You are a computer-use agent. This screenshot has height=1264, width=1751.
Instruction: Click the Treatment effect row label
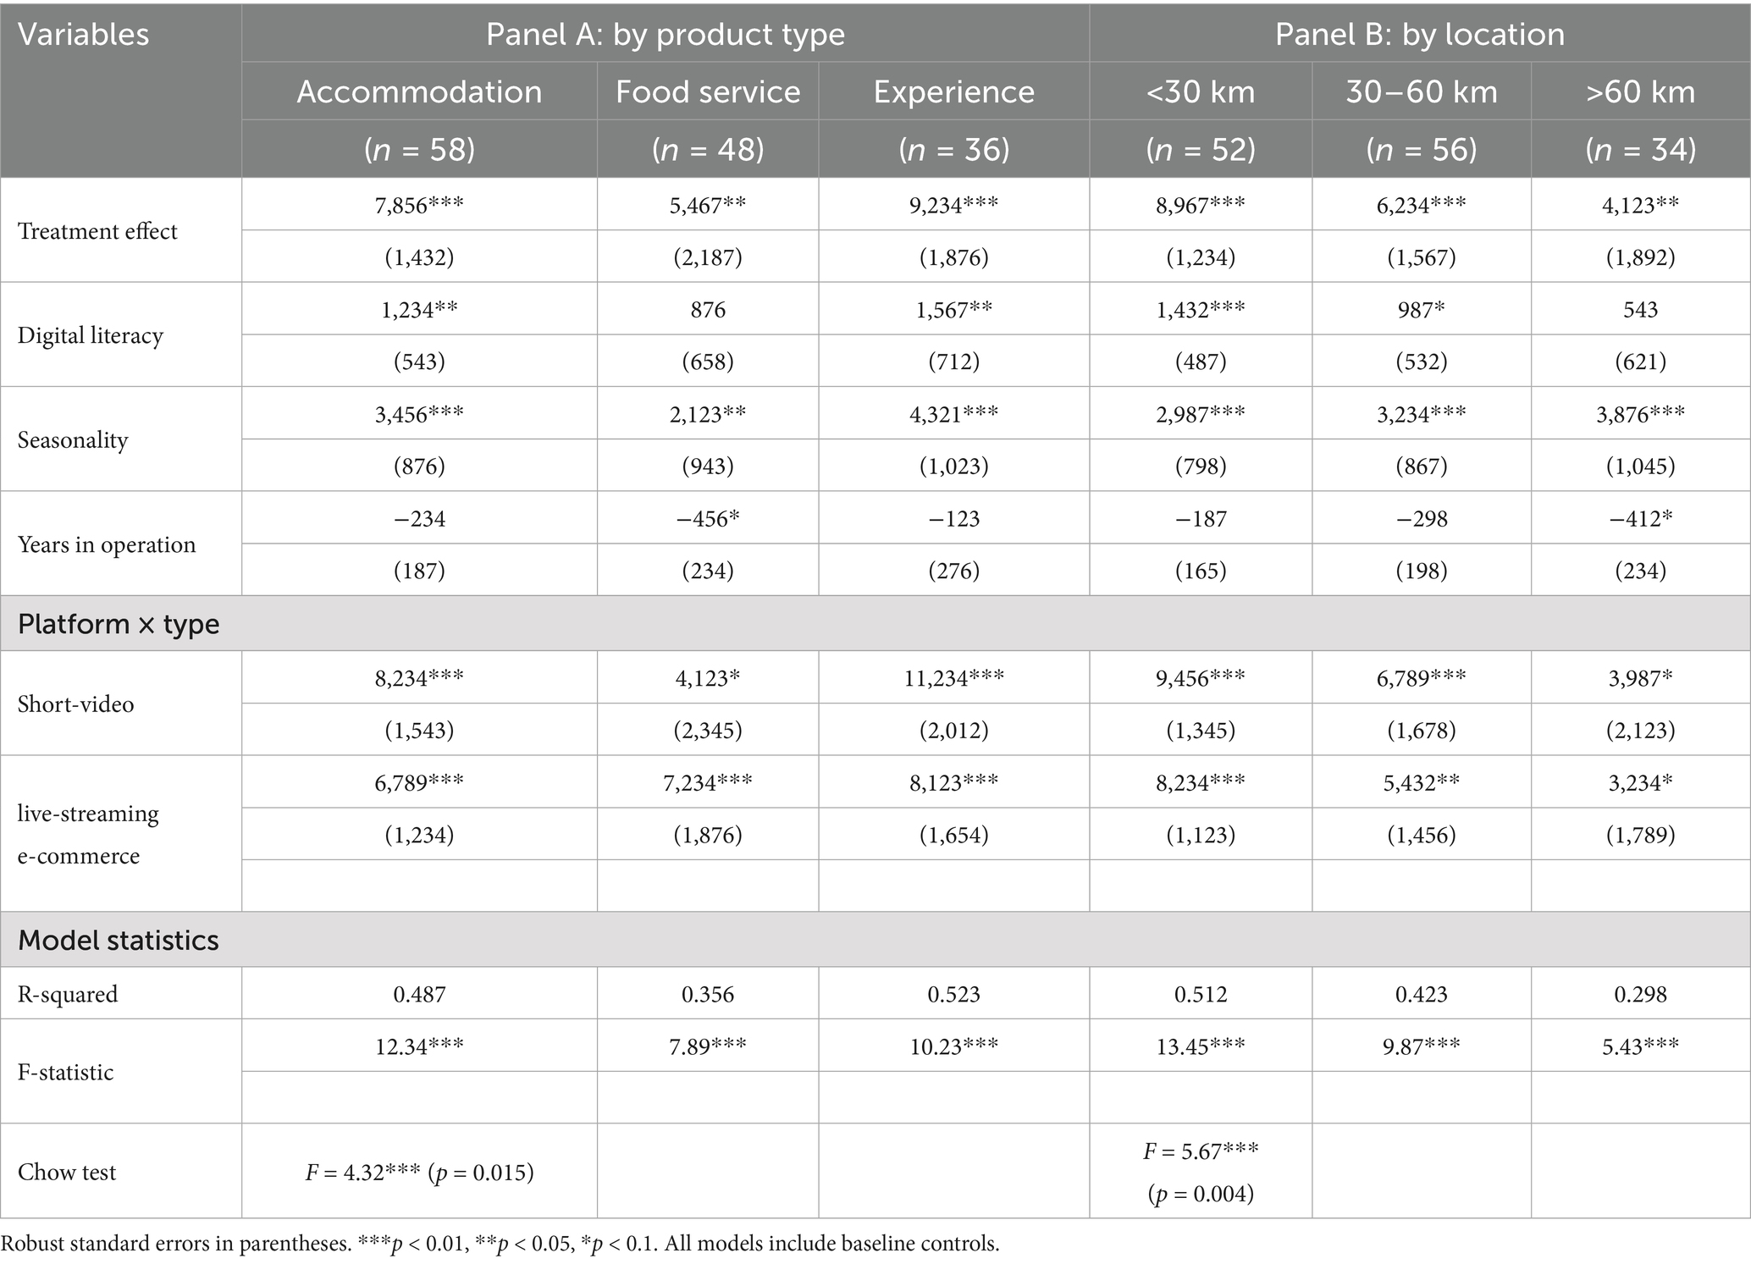97,231
